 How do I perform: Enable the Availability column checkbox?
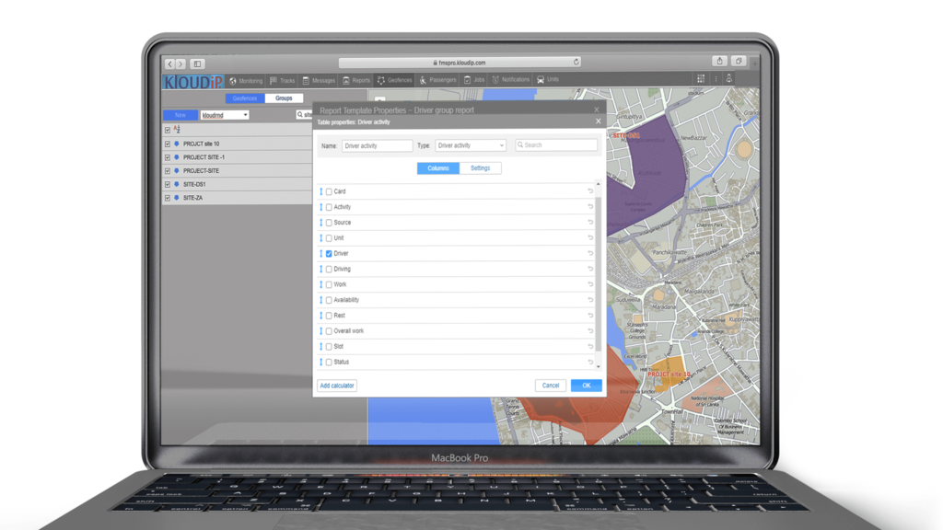pyautogui.click(x=329, y=301)
